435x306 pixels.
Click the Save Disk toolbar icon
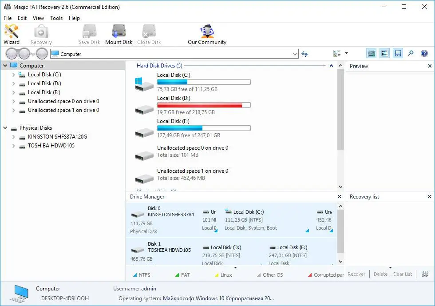[89, 34]
